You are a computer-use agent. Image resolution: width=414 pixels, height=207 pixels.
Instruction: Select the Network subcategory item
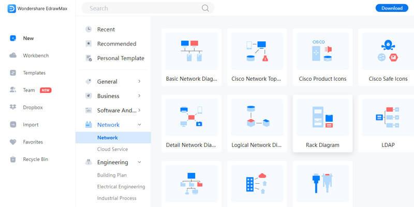pyautogui.click(x=113, y=138)
